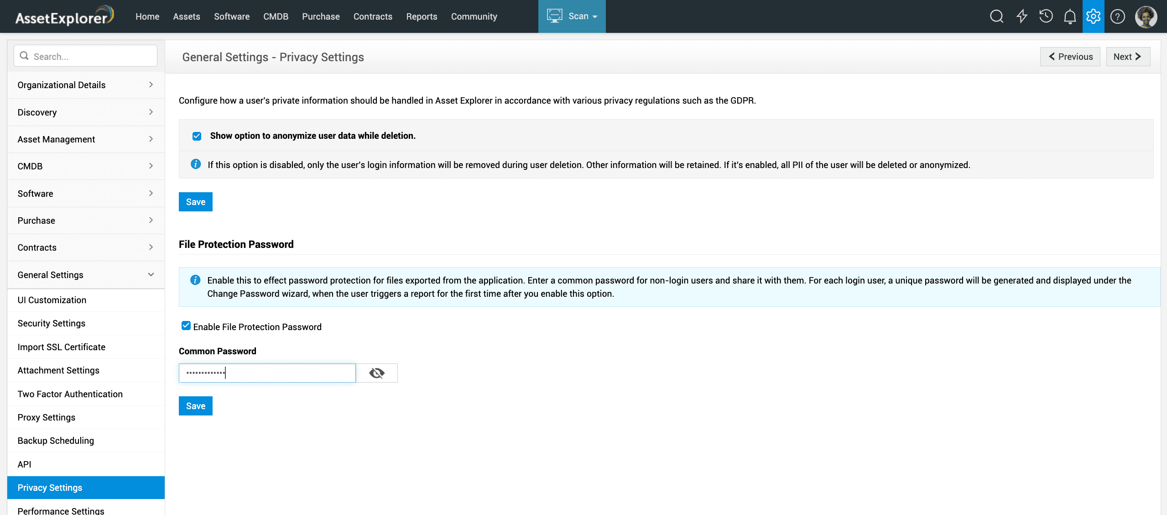This screenshot has height=515, width=1167.
Task: Open the notifications bell icon
Action: pyautogui.click(x=1069, y=17)
